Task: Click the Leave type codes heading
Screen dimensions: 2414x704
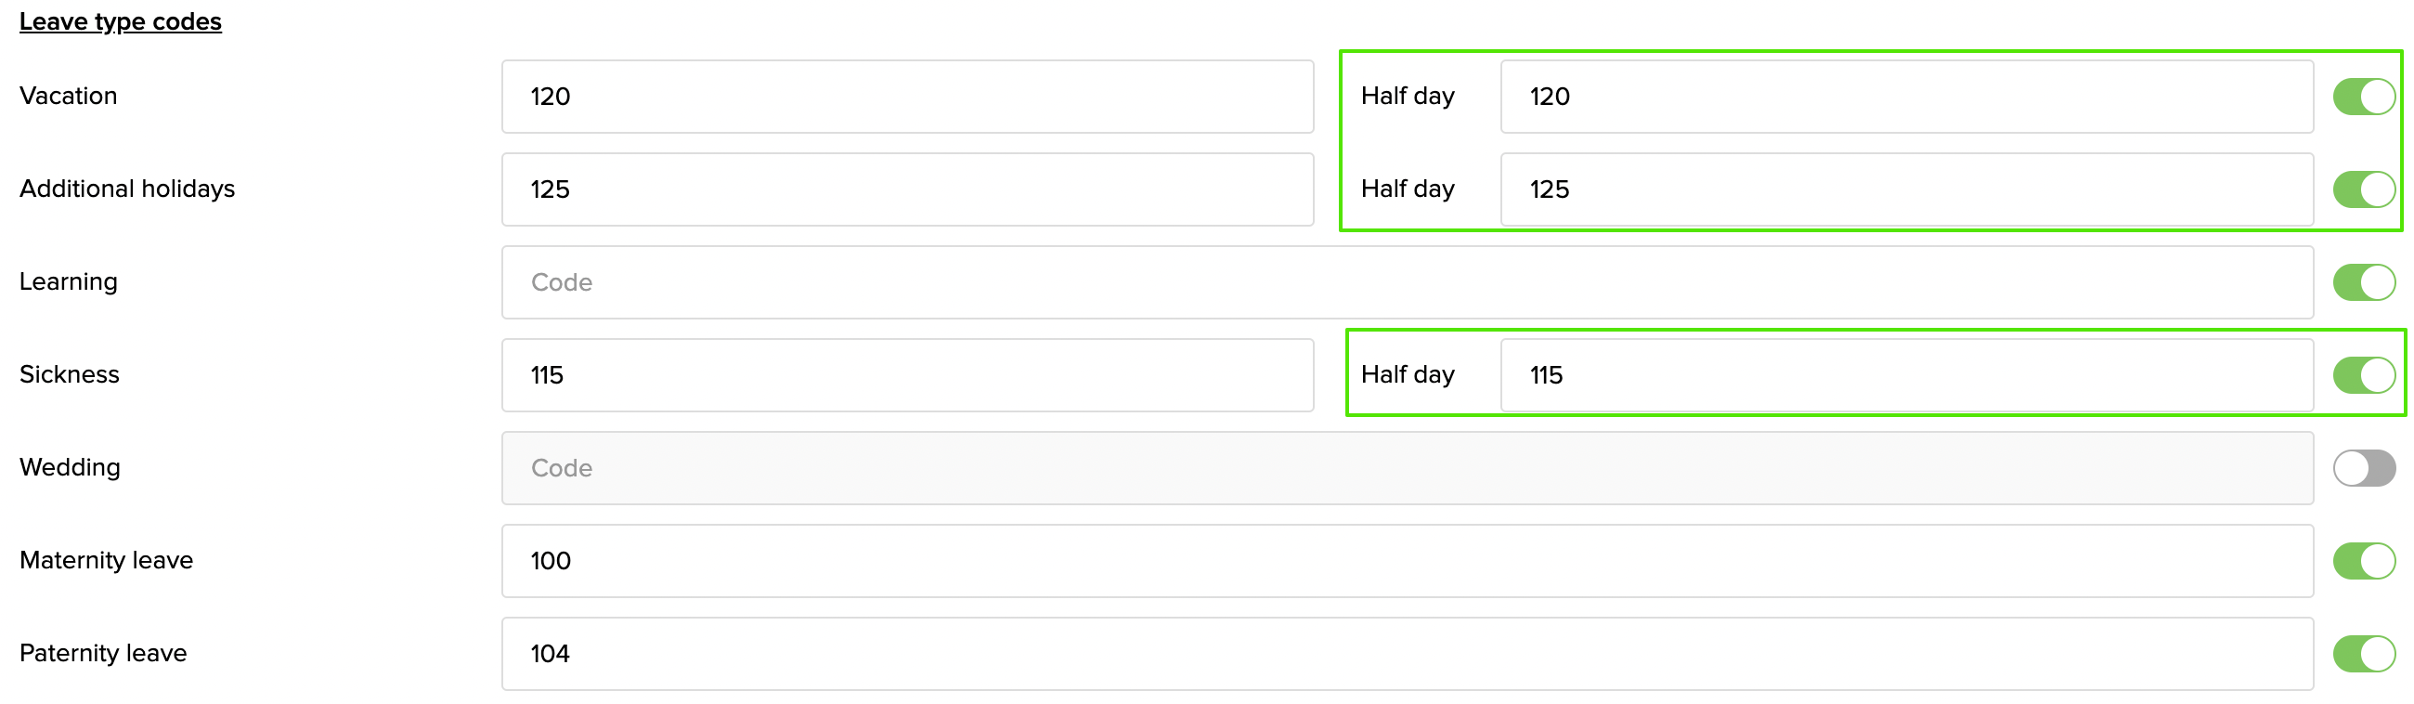Action: click(x=120, y=21)
